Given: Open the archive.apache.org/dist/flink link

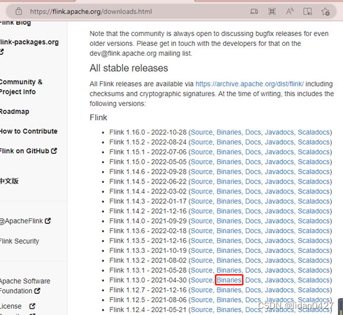Looking at the screenshot, I should click(250, 84).
